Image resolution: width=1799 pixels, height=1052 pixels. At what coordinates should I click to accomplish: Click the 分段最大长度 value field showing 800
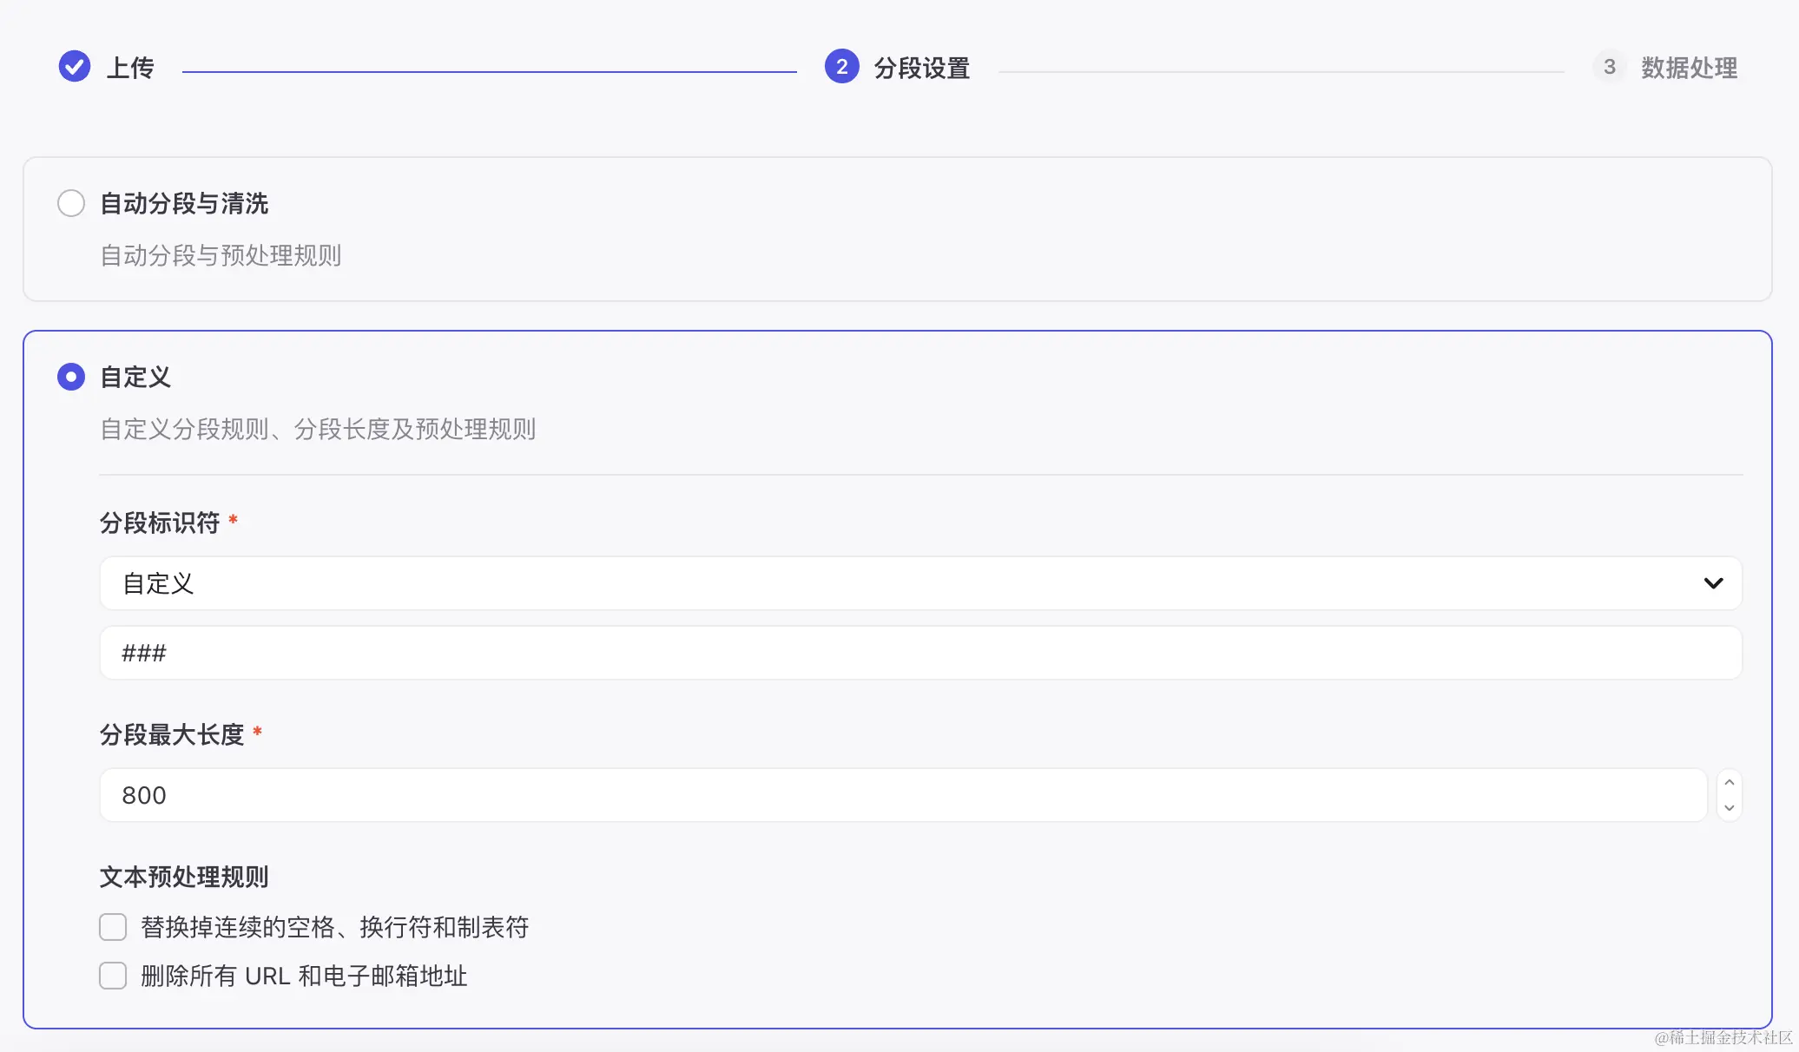coord(903,795)
